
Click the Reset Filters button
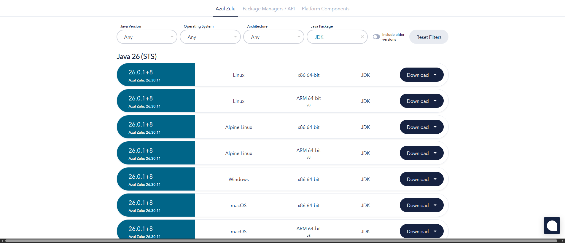pos(429,37)
